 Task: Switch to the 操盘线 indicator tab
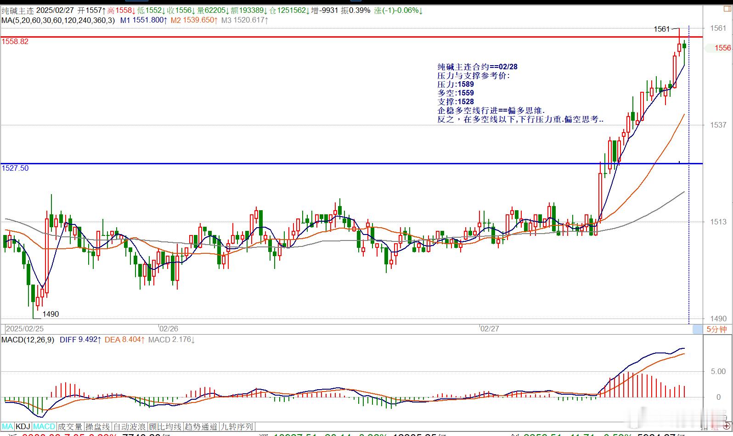98,426
